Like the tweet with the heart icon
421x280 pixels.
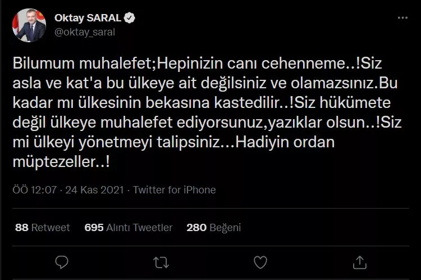click(x=260, y=262)
